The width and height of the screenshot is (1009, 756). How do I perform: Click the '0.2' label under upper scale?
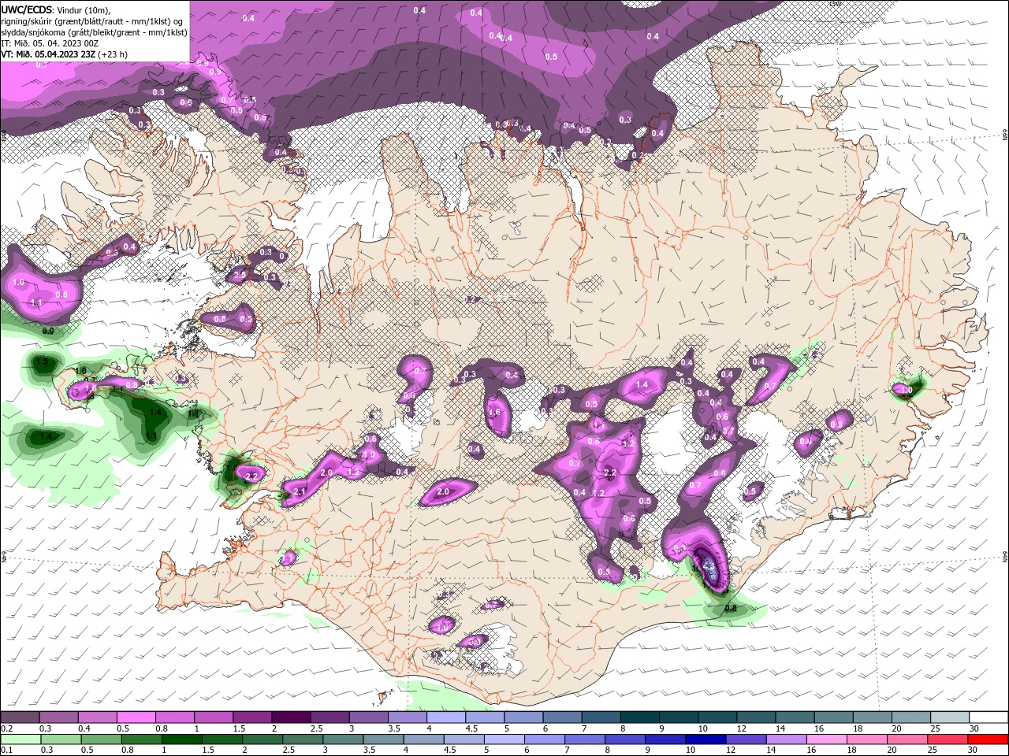click(7, 728)
